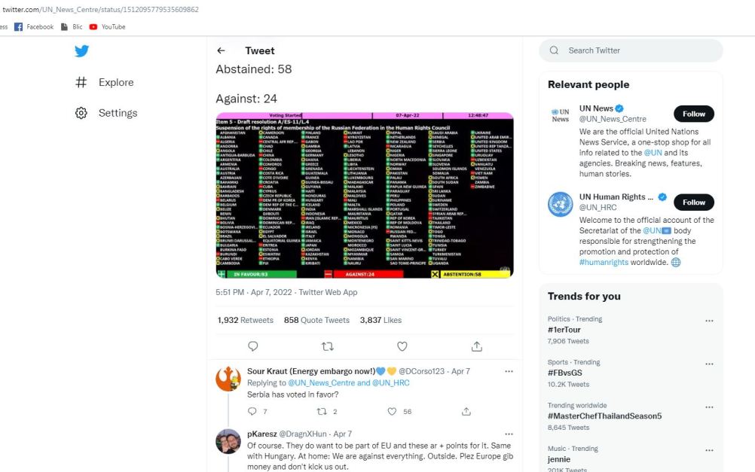Reply to the UN News tweet
The height and width of the screenshot is (472, 755).
(253, 346)
